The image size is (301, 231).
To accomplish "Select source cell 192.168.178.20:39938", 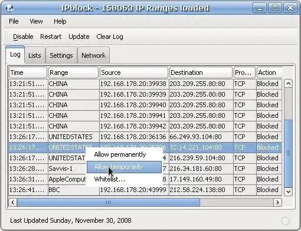I will (x=134, y=84).
